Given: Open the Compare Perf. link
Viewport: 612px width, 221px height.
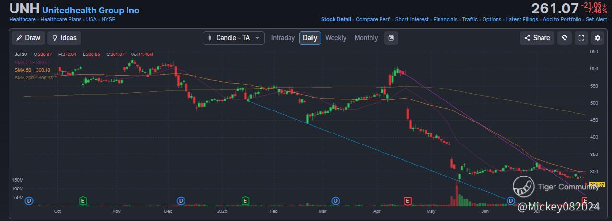Looking at the screenshot, I should (373, 20).
